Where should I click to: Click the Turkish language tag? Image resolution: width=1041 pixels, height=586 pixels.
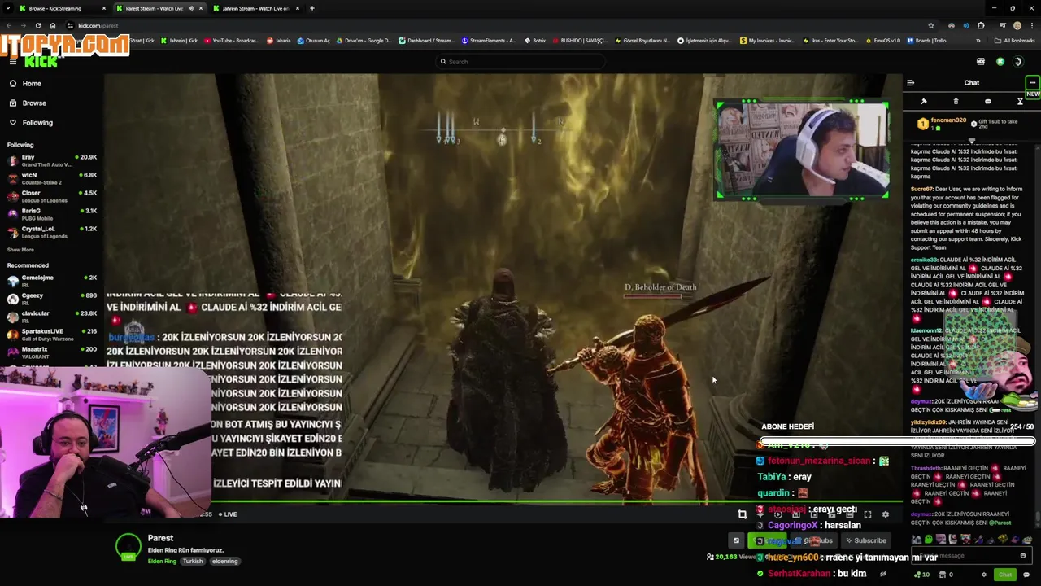point(193,562)
